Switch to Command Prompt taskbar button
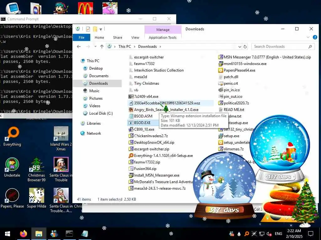Screen dimensions: 321x240 [69, 234]
